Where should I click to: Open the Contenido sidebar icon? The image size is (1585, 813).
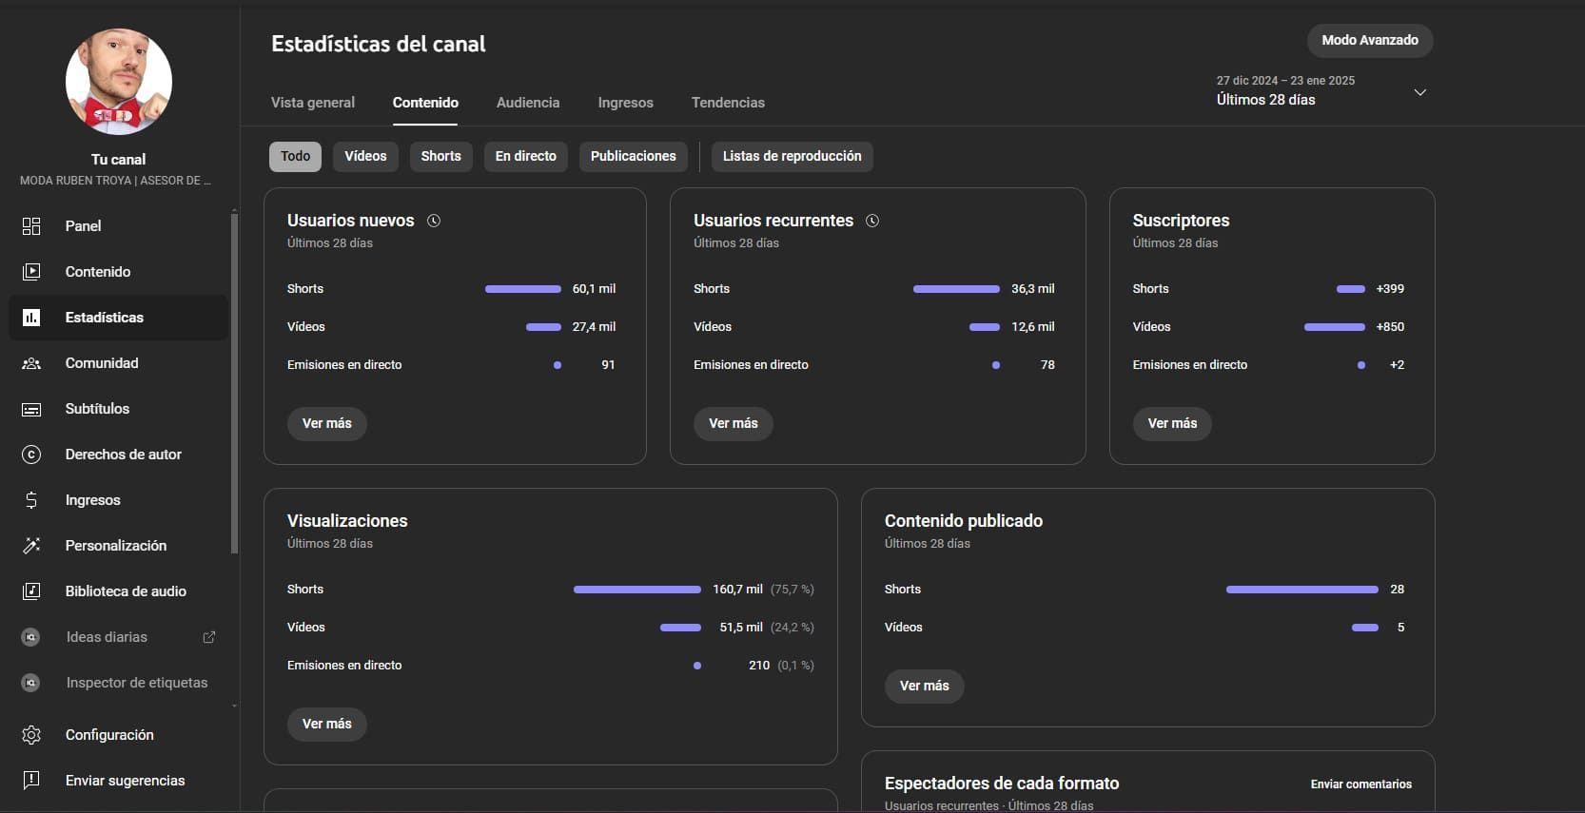pos(31,272)
